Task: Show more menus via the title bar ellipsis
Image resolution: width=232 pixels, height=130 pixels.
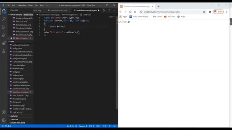Action: point(47,5)
